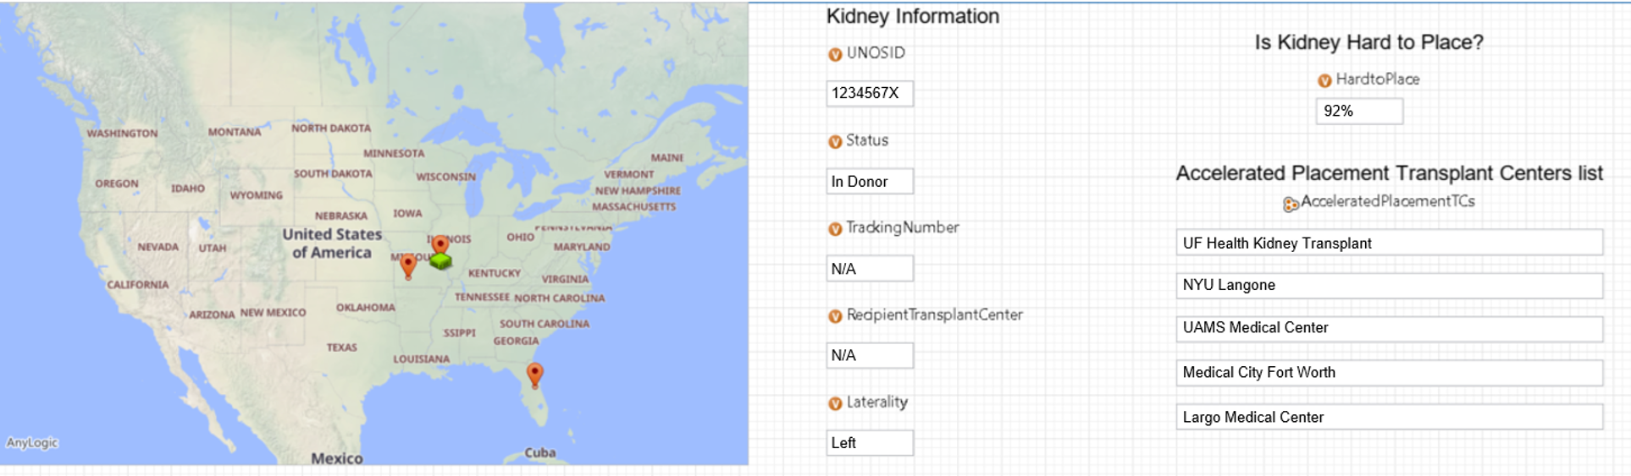Viewport: 1631px width, 476px height.
Task: Click the AcceleratedPlacementTCs collection icon
Action: [1290, 204]
